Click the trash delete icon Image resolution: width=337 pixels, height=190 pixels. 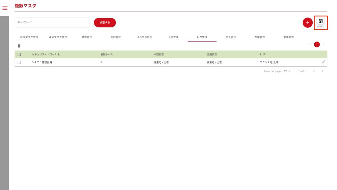(x=19, y=46)
